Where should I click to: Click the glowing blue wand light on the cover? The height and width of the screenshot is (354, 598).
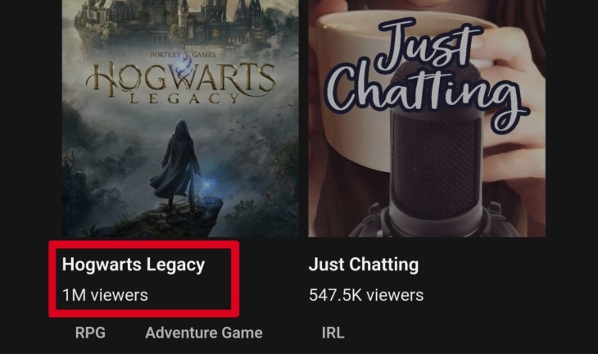tap(206, 186)
